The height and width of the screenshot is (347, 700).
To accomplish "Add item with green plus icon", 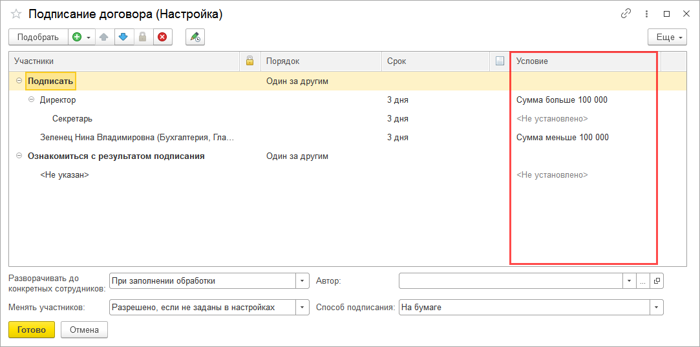I will pyautogui.click(x=77, y=37).
